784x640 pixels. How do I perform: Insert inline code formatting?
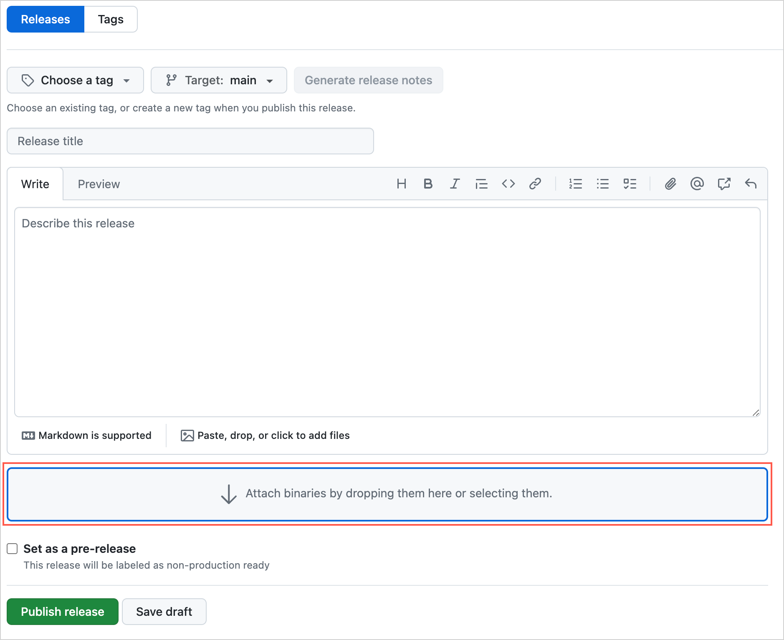click(x=508, y=184)
